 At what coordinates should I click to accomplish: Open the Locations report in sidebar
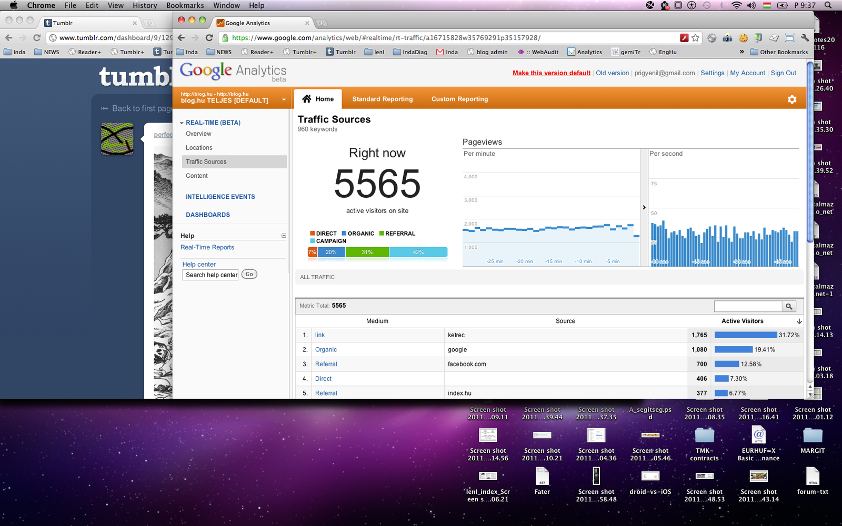(x=199, y=148)
